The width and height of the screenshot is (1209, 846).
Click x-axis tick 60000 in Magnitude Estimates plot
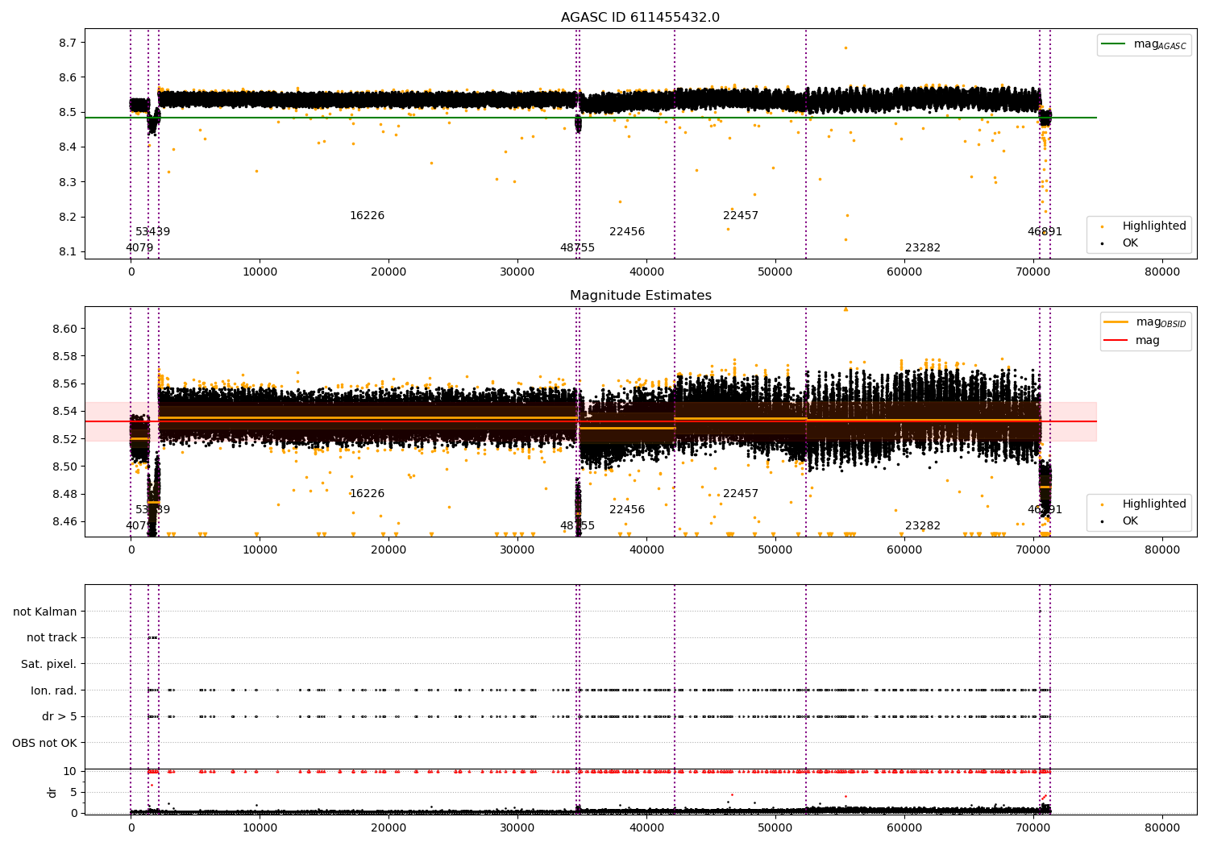point(904,550)
